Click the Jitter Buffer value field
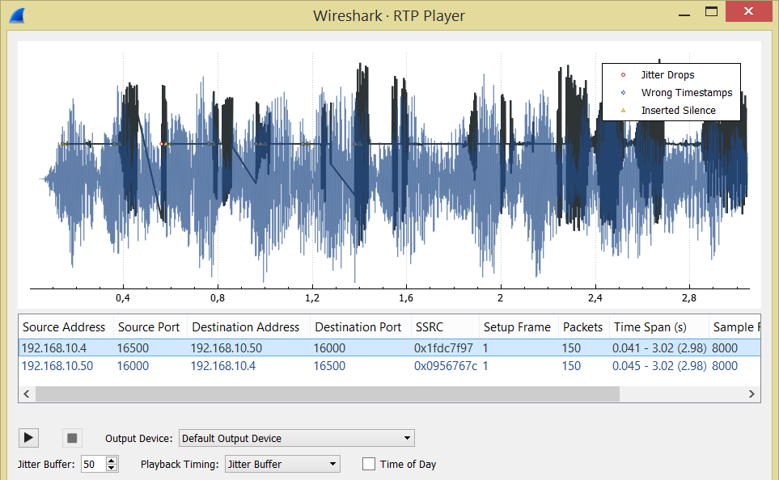The image size is (779, 480). [x=93, y=464]
